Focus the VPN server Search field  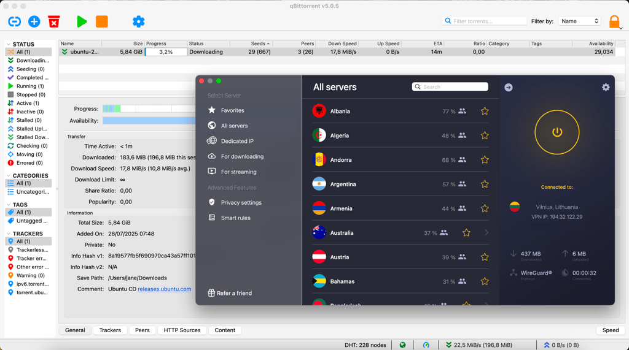pos(450,87)
